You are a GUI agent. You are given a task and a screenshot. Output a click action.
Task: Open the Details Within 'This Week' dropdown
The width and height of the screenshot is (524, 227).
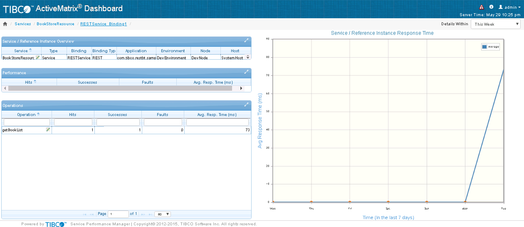(x=495, y=24)
